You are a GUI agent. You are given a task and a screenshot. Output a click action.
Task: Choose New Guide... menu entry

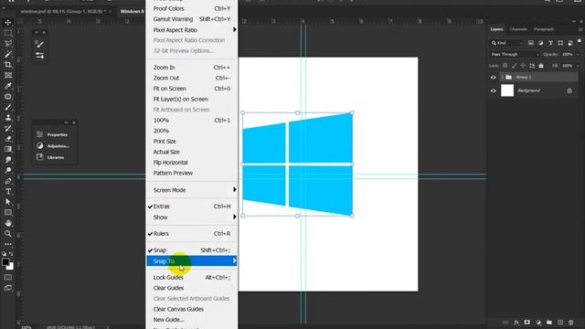click(x=192, y=320)
